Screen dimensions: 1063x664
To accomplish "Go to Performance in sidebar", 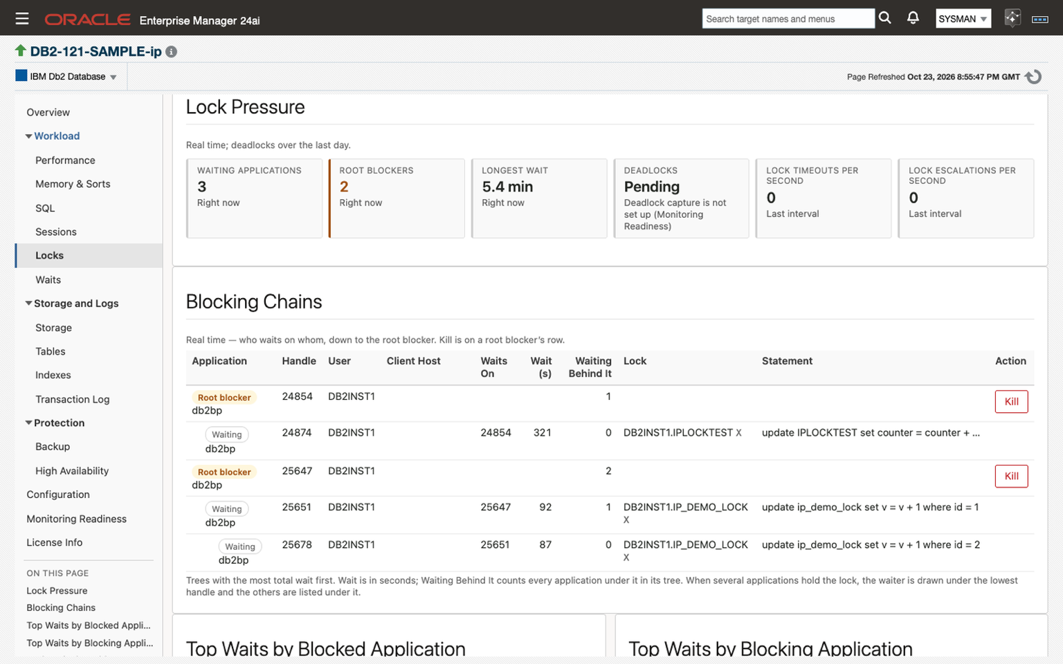I will point(65,160).
